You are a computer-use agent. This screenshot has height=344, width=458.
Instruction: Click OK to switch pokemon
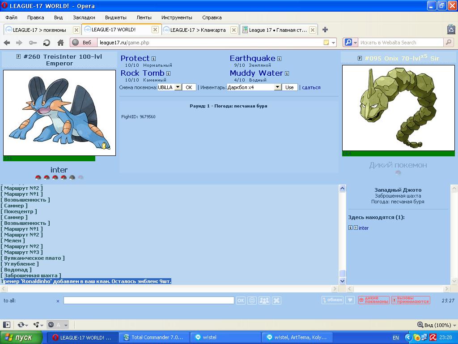pyautogui.click(x=189, y=87)
